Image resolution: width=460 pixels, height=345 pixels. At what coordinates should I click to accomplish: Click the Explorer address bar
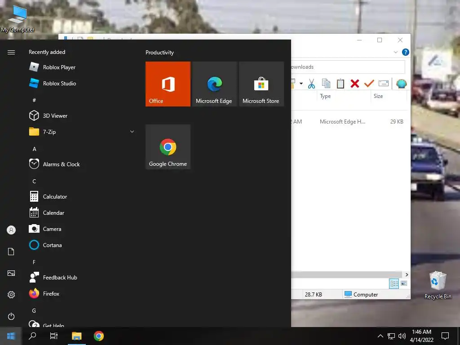348,67
